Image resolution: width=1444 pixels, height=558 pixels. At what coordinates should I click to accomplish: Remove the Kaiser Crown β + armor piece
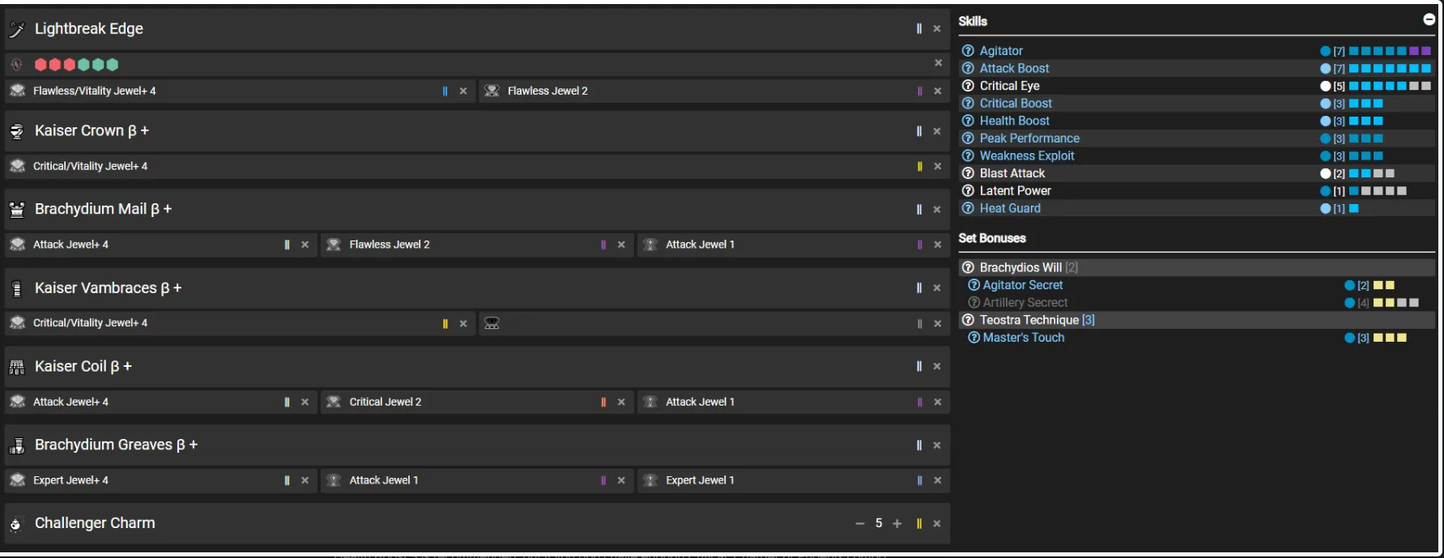(937, 131)
